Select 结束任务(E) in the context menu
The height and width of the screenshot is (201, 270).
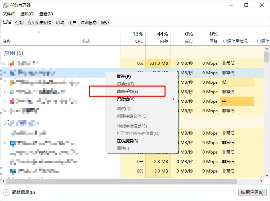click(x=127, y=92)
